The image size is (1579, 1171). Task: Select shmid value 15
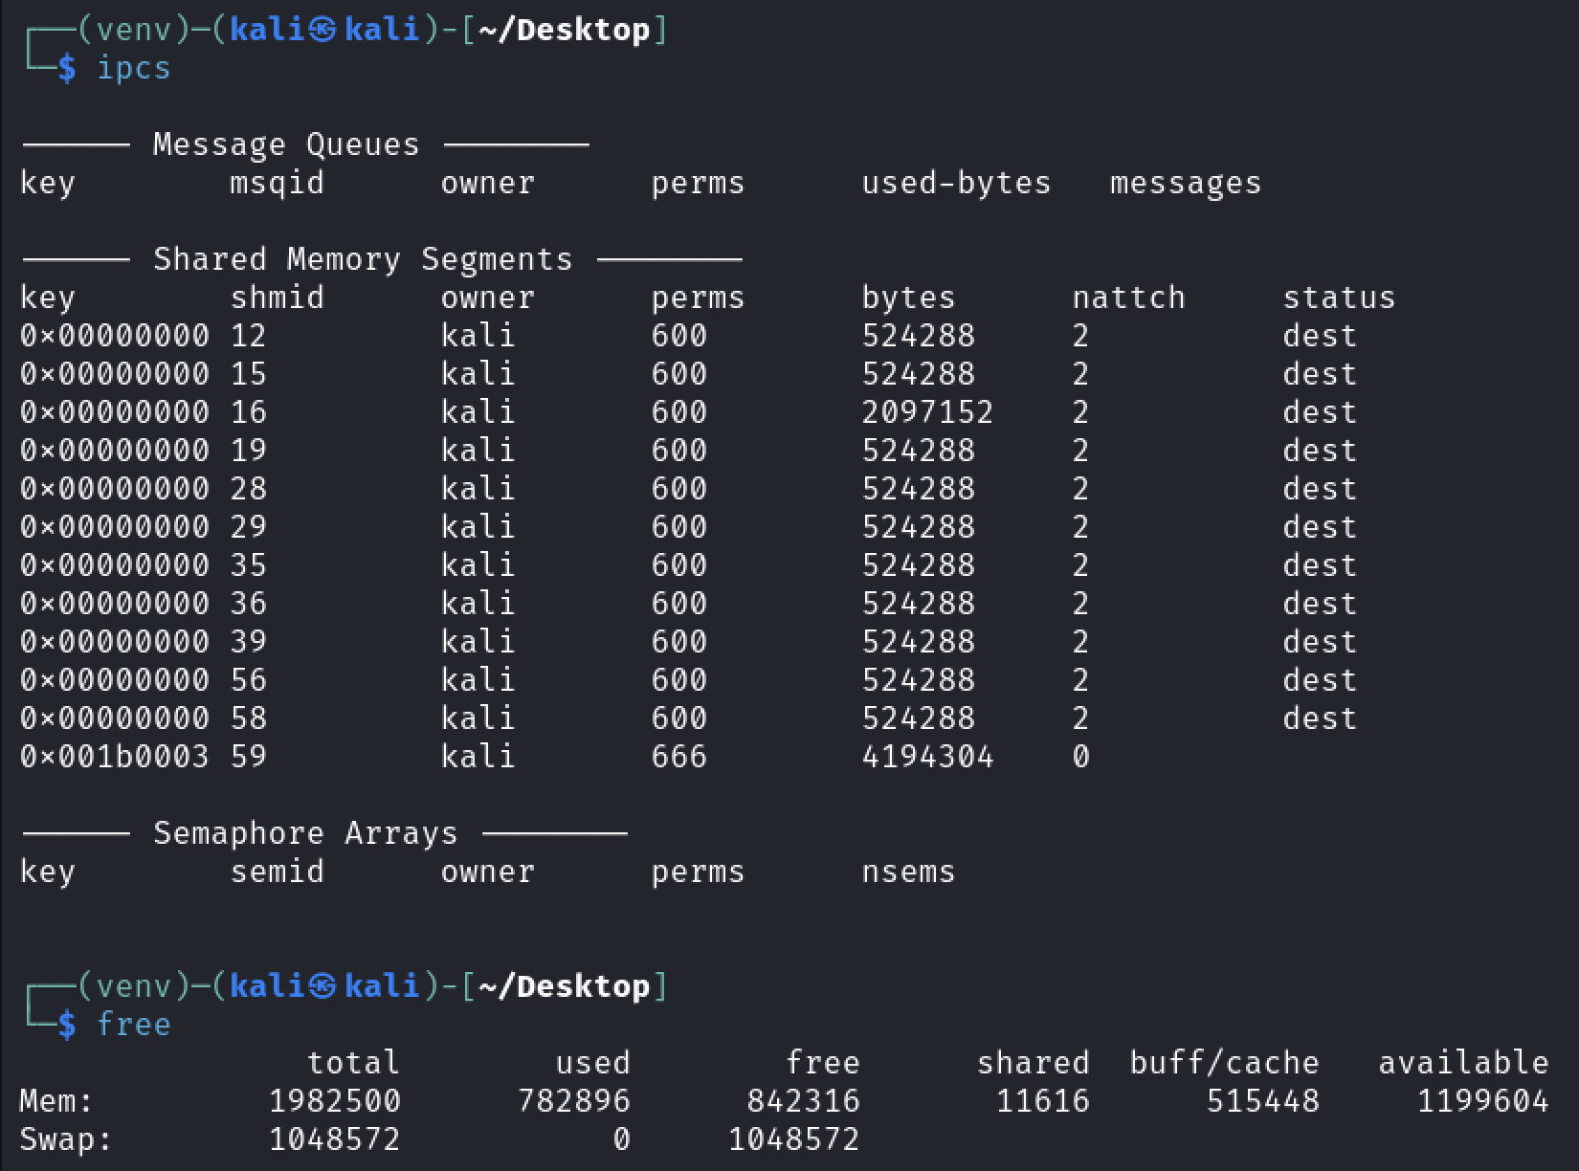[249, 374]
